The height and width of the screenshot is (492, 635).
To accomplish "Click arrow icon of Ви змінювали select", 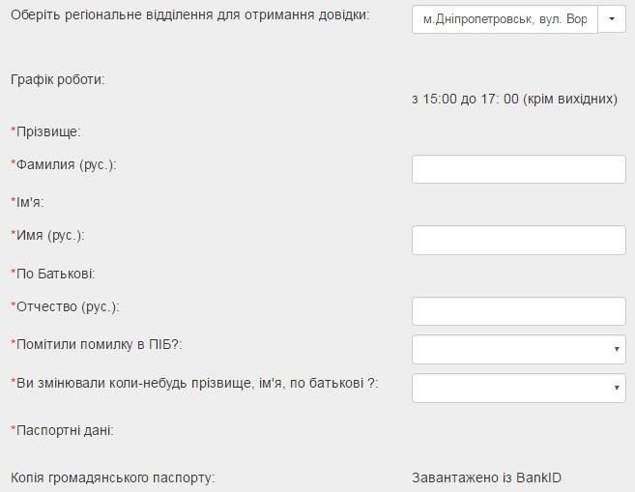I will coord(617,388).
